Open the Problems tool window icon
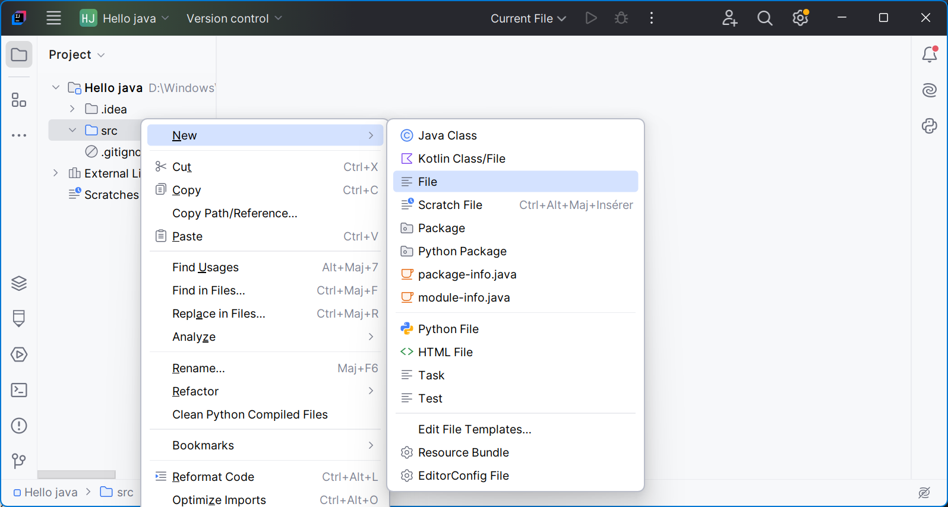This screenshot has height=507, width=948. (19, 426)
